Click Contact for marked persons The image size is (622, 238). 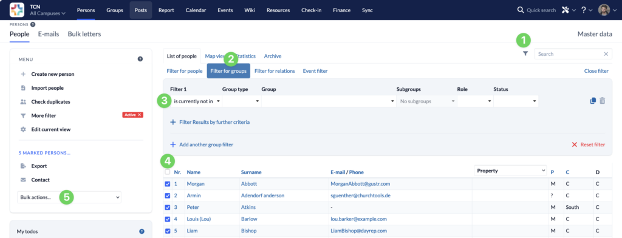(x=41, y=180)
